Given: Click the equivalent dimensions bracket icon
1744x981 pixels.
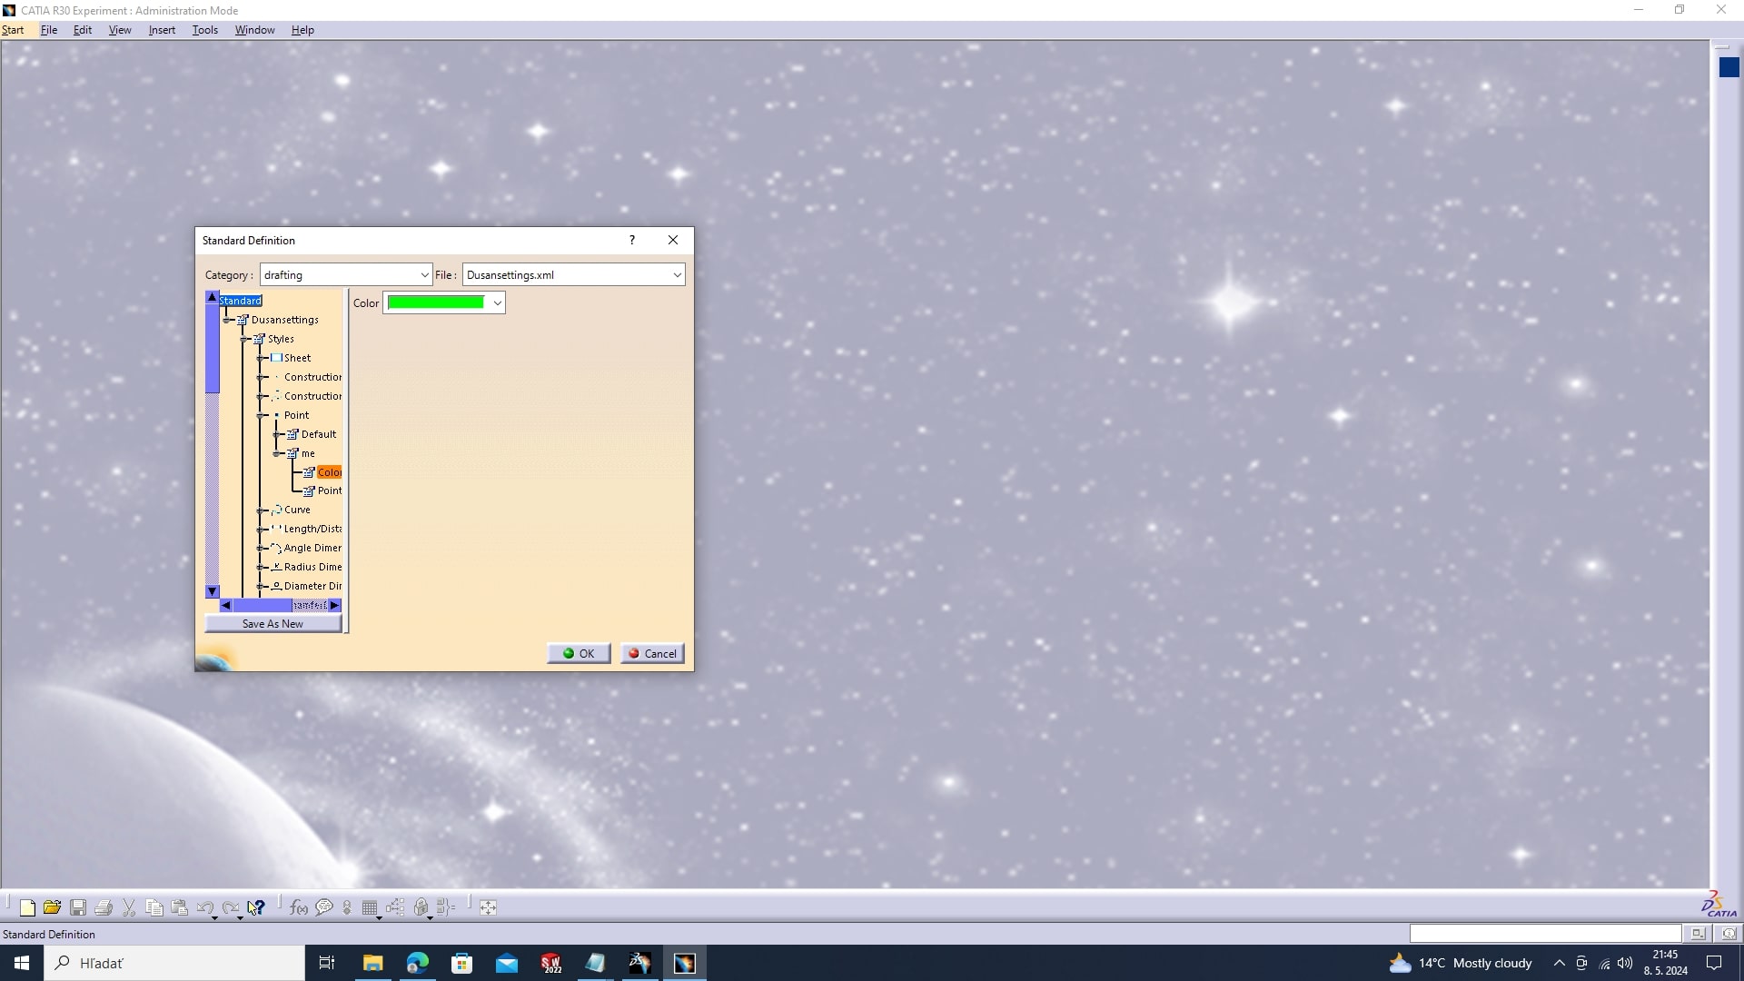Looking at the screenshot, I should tap(446, 907).
